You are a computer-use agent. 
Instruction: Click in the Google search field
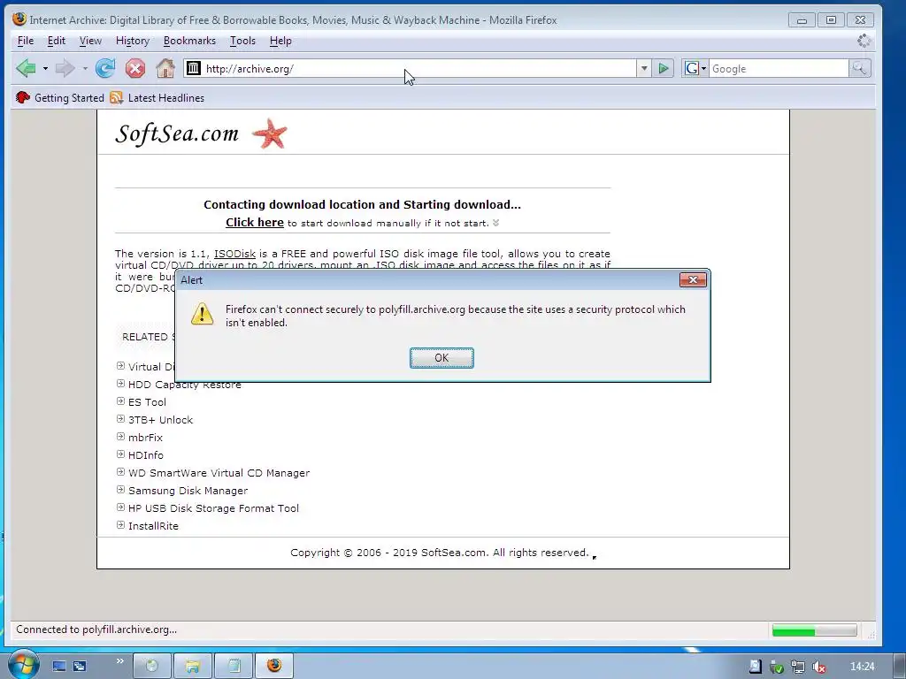pos(779,69)
